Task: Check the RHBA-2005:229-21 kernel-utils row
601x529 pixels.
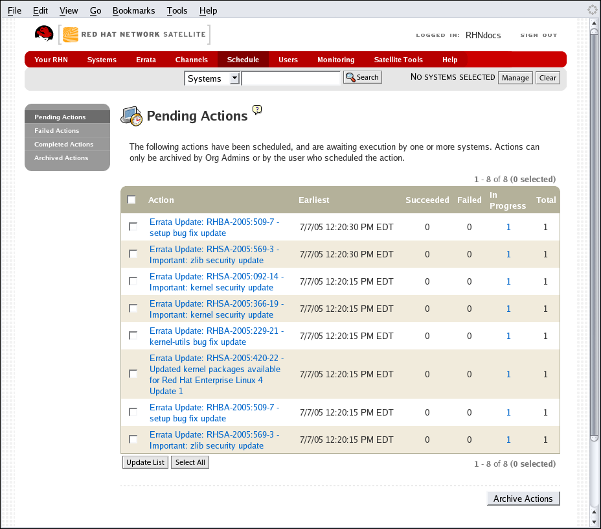Action: pyautogui.click(x=133, y=336)
